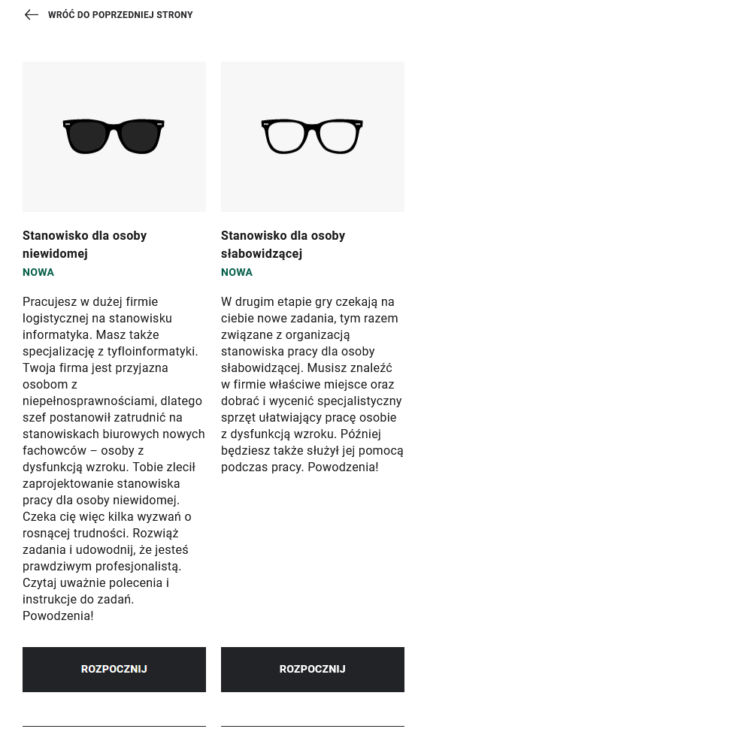Click the back arrow icon
The height and width of the screenshot is (735, 739).
click(31, 15)
